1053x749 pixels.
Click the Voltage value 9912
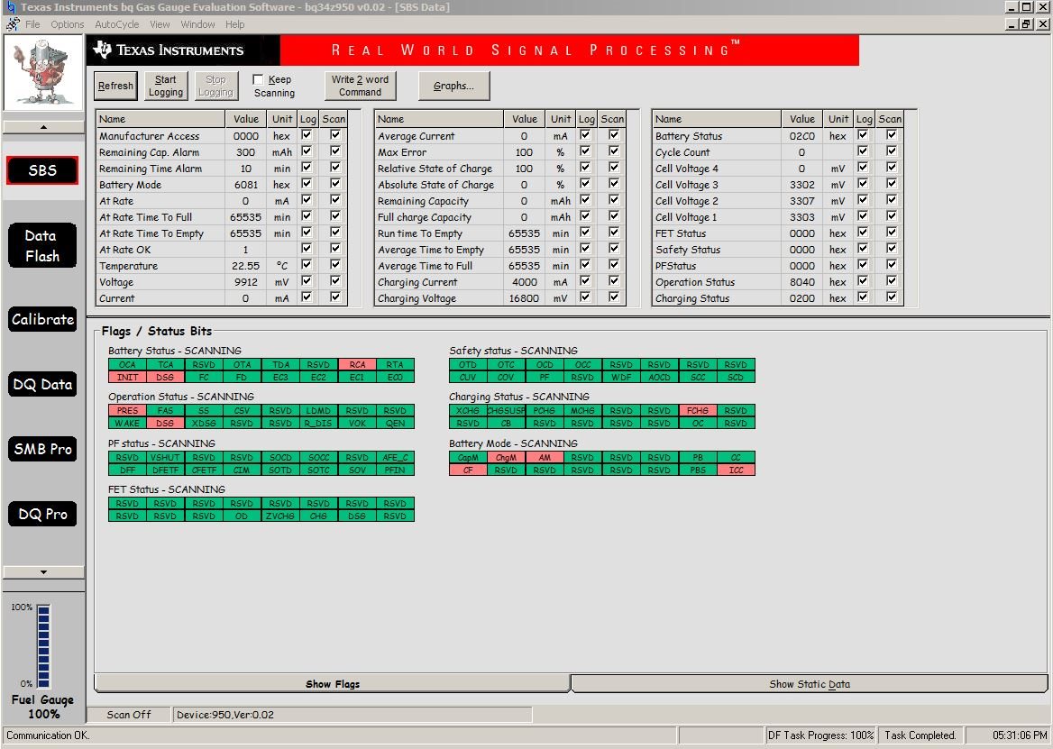pyautogui.click(x=246, y=282)
